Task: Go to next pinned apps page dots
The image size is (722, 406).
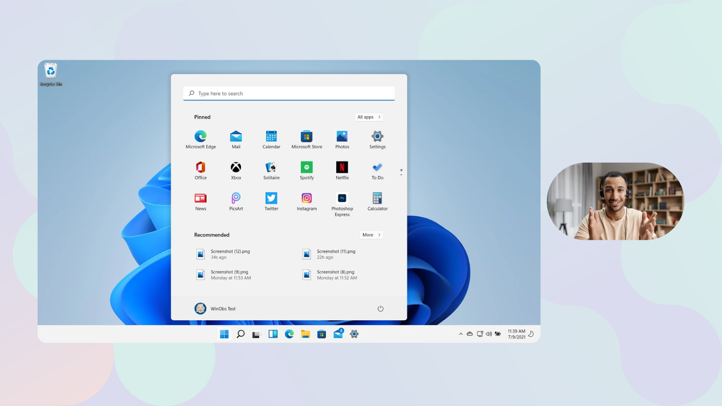Action: 401,172
